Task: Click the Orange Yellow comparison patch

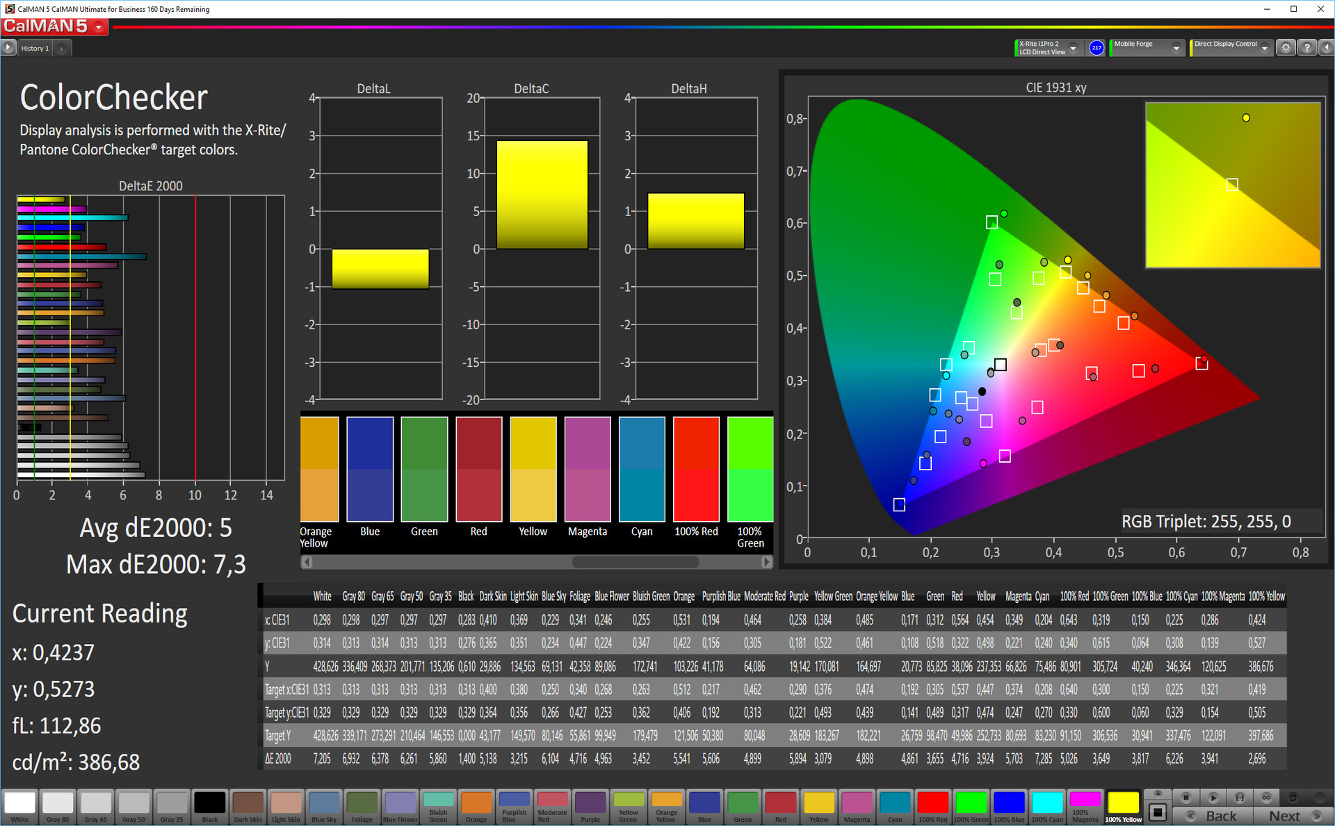Action: coord(319,469)
